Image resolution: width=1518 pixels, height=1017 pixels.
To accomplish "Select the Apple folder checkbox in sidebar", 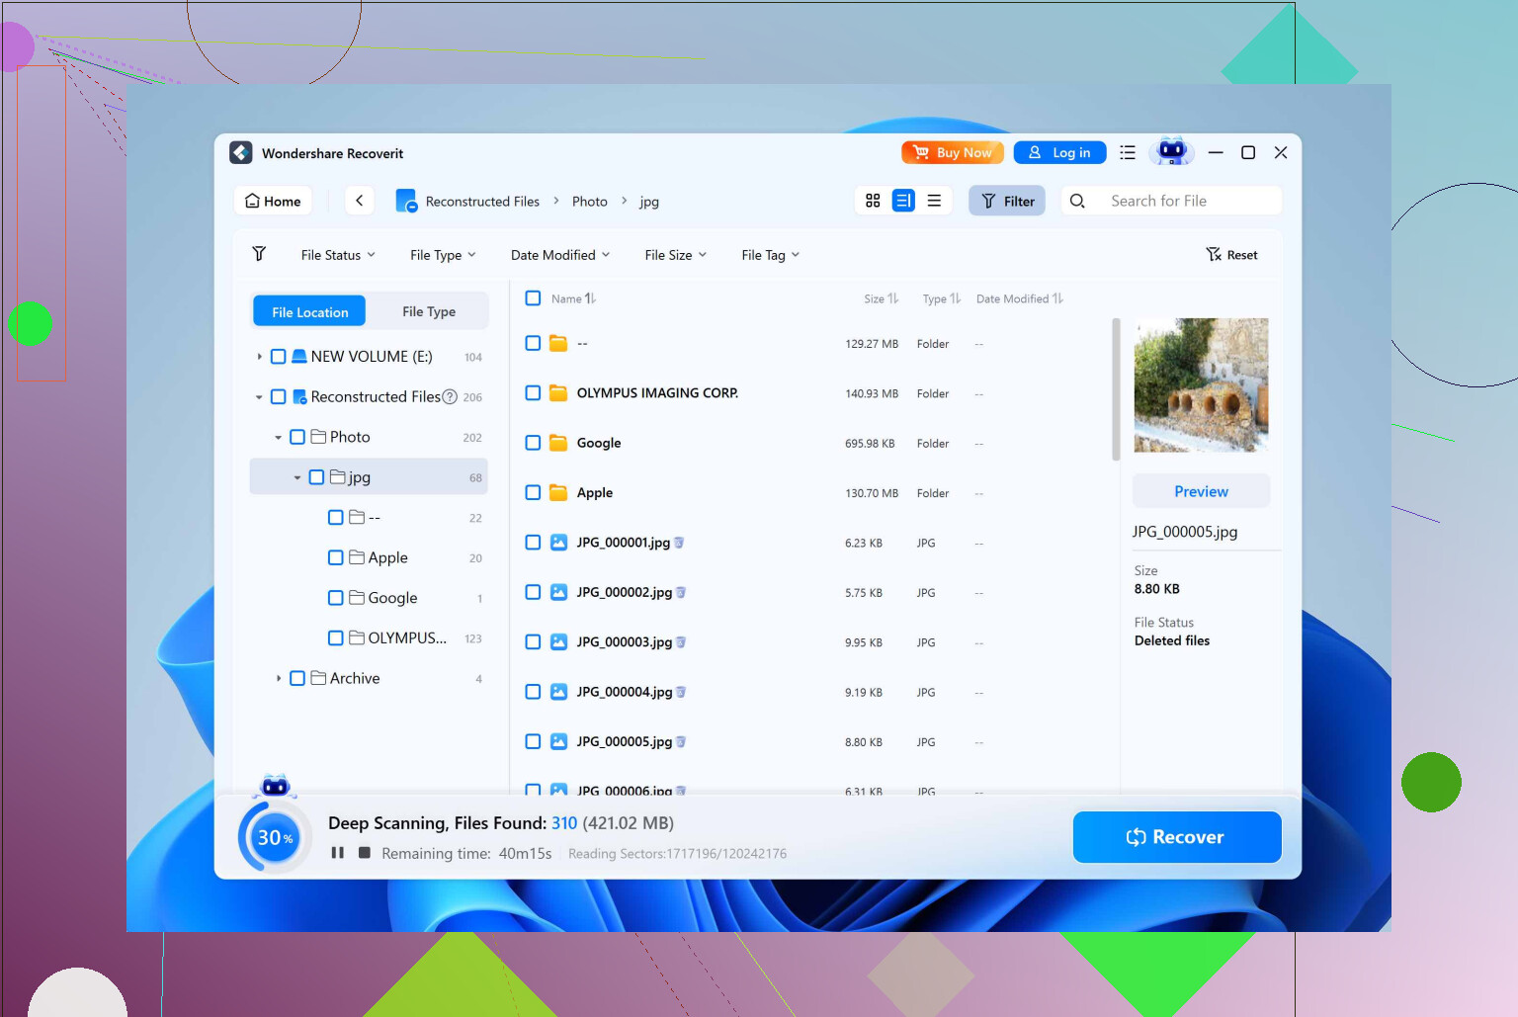I will pos(335,556).
